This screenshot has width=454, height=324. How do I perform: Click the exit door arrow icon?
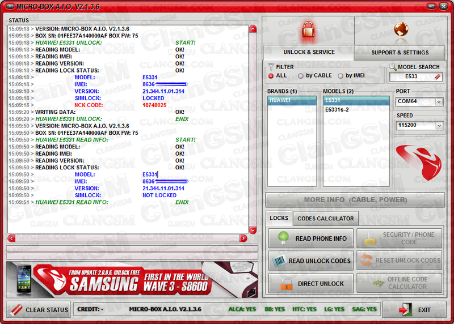point(405,310)
